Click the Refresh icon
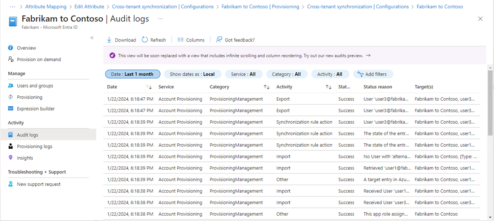The width and height of the screenshot is (494, 221). [145, 40]
